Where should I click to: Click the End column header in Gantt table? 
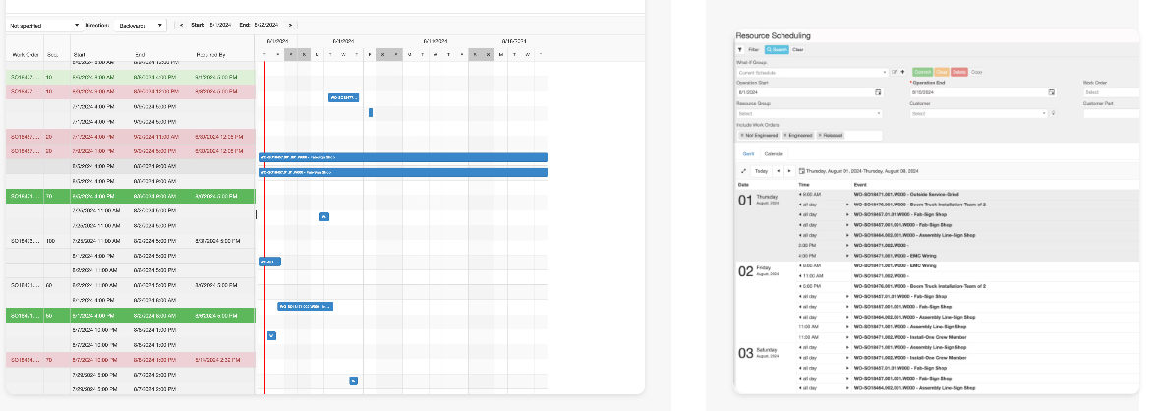(x=140, y=55)
